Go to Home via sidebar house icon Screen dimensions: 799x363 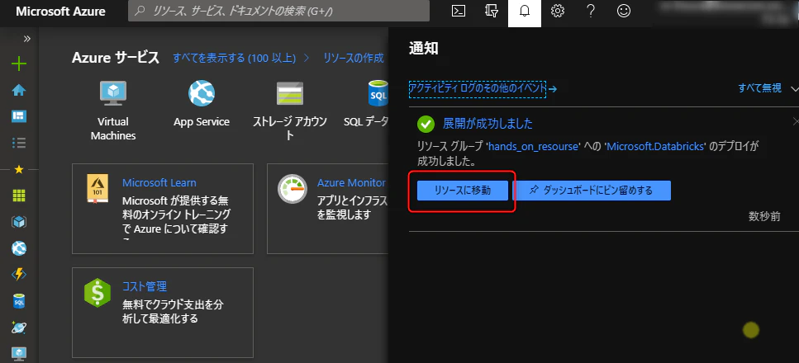click(19, 90)
